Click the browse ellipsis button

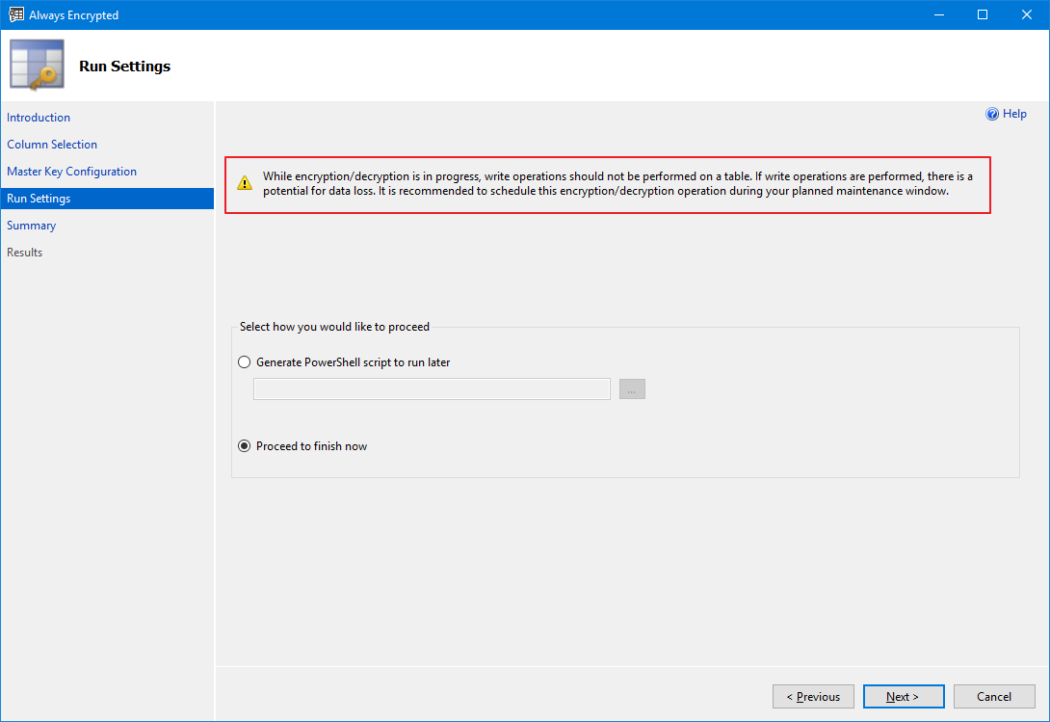[x=632, y=389]
